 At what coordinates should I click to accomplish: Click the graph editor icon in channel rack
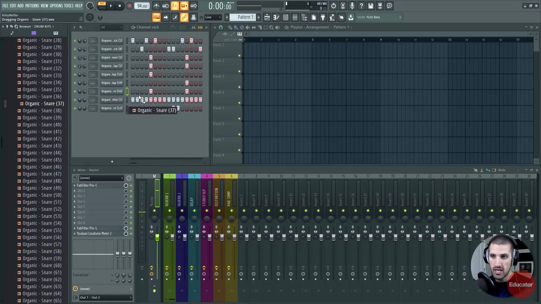tap(194, 27)
